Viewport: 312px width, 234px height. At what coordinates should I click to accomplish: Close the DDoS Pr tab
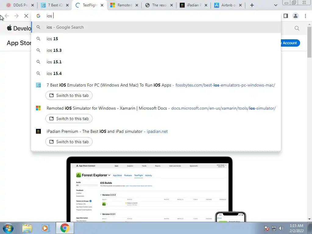click(33, 5)
